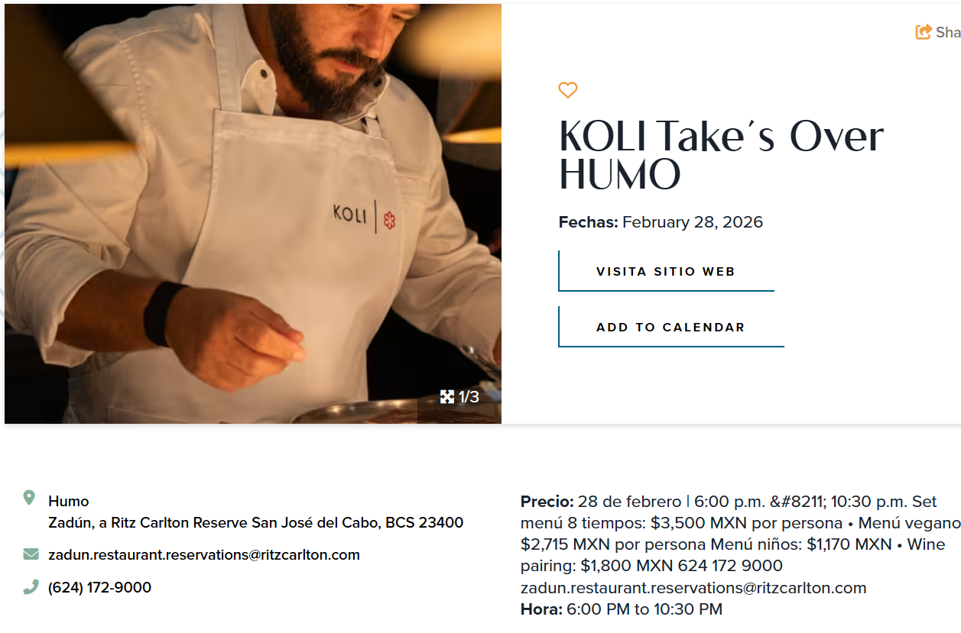Click the 1/3 image counter
Viewport: 961px width, 633px height.
(469, 397)
